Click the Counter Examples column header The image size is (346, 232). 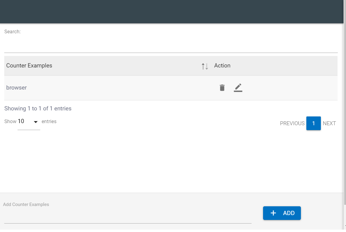pos(29,66)
